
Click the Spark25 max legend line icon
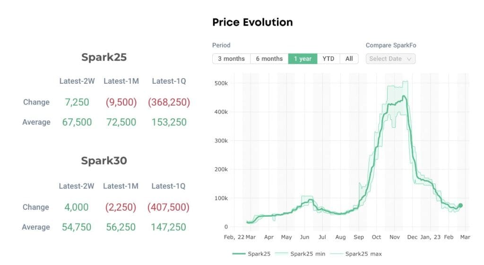[x=336, y=254]
